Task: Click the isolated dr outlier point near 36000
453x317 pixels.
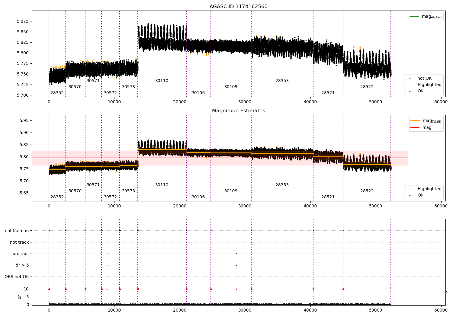Action: [286, 300]
